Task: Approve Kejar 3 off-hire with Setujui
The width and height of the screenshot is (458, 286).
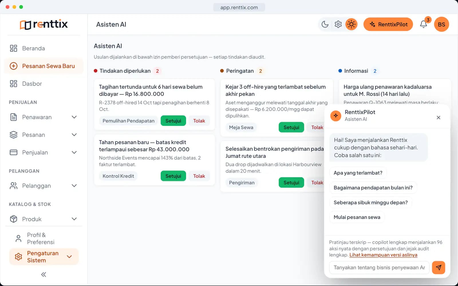Action: tap(291, 127)
